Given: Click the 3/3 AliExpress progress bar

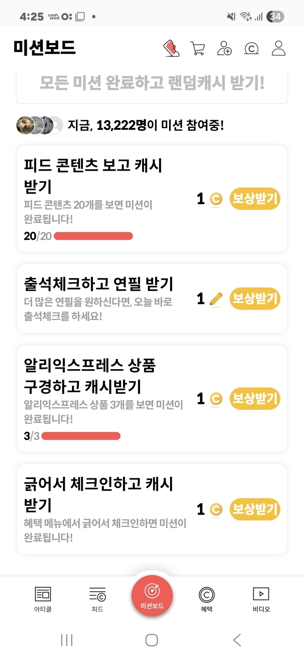Looking at the screenshot, I should (x=81, y=436).
